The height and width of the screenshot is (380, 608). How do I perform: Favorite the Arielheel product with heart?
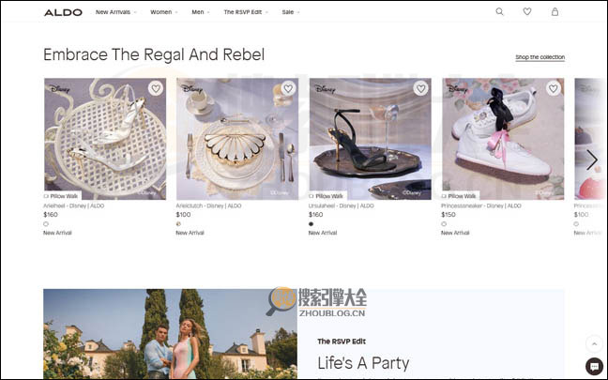[x=156, y=88]
